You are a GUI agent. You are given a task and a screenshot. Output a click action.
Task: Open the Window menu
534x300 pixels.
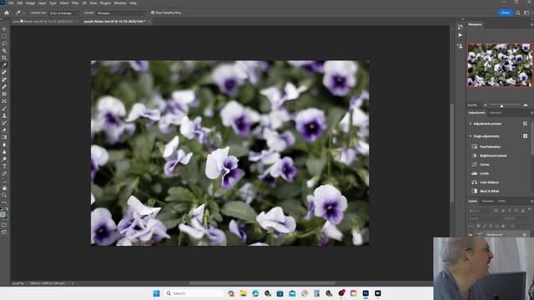120,3
